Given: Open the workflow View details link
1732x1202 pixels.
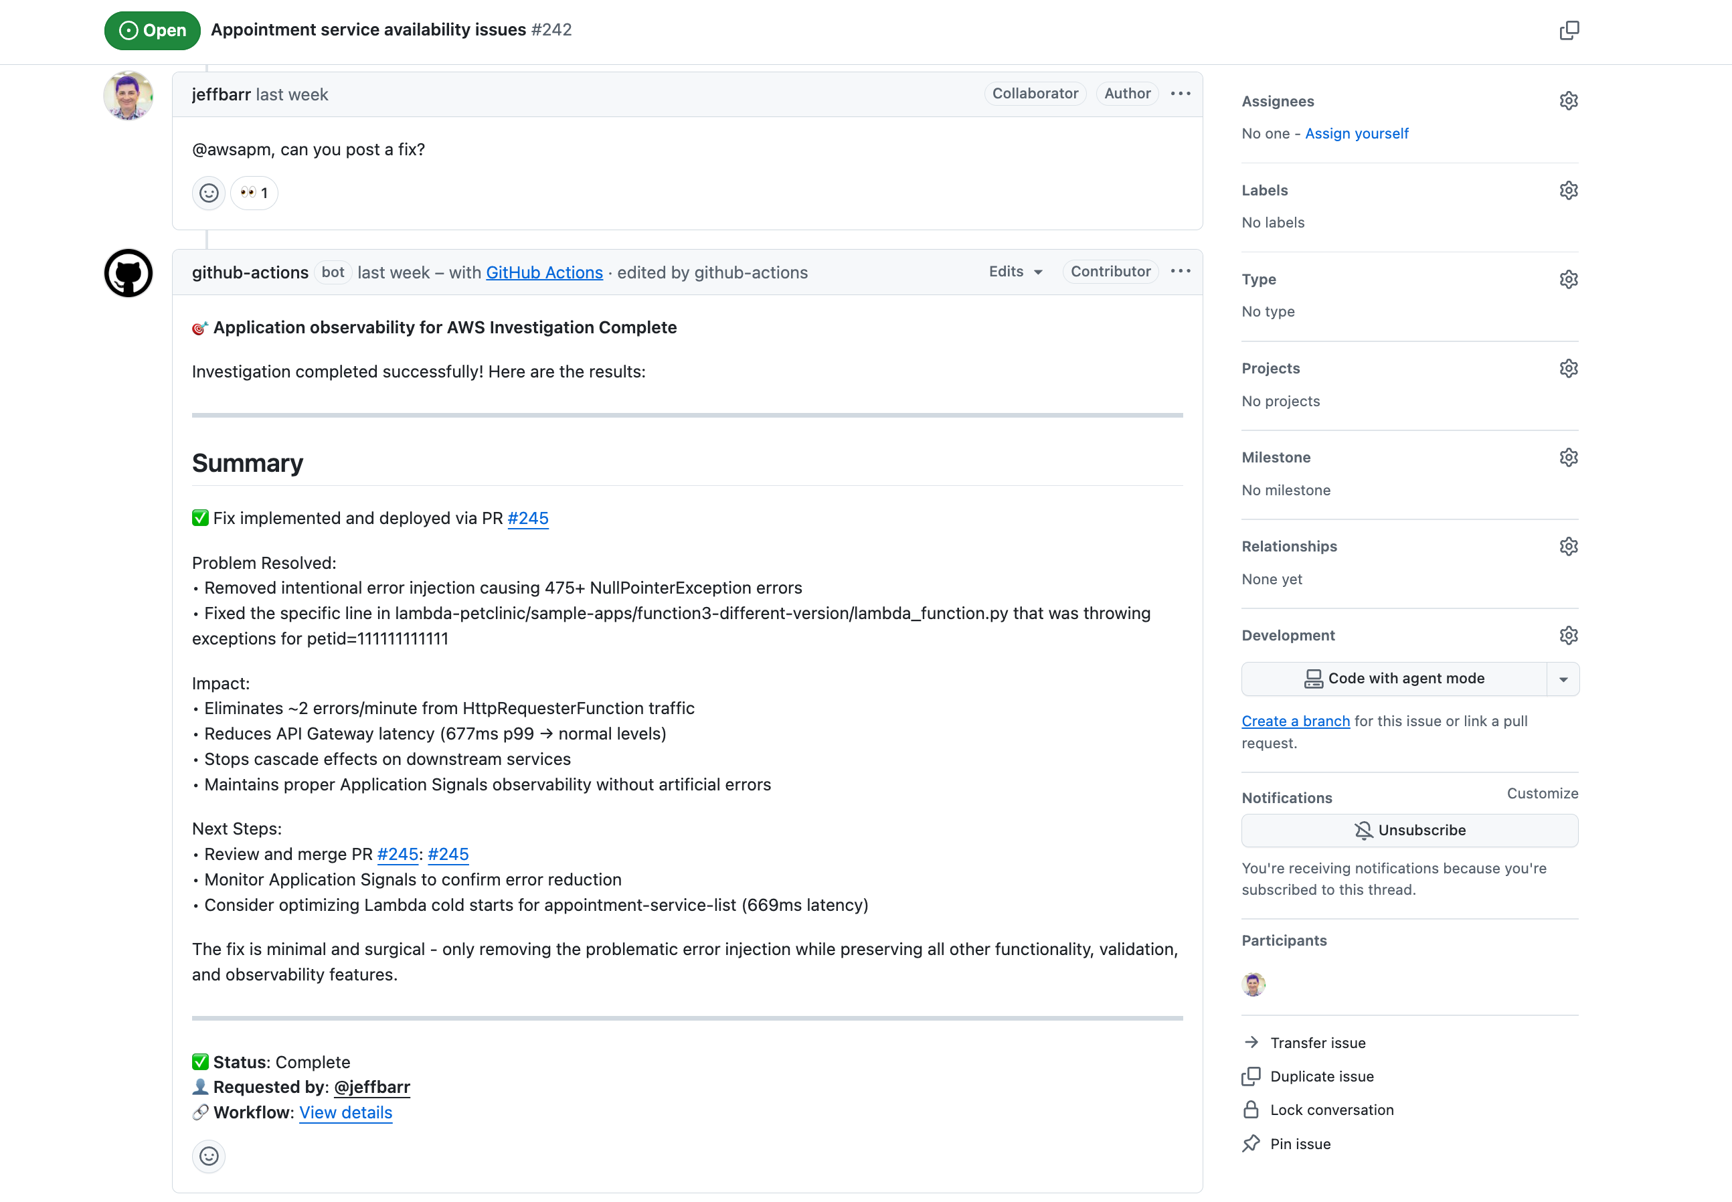Looking at the screenshot, I should point(345,1112).
